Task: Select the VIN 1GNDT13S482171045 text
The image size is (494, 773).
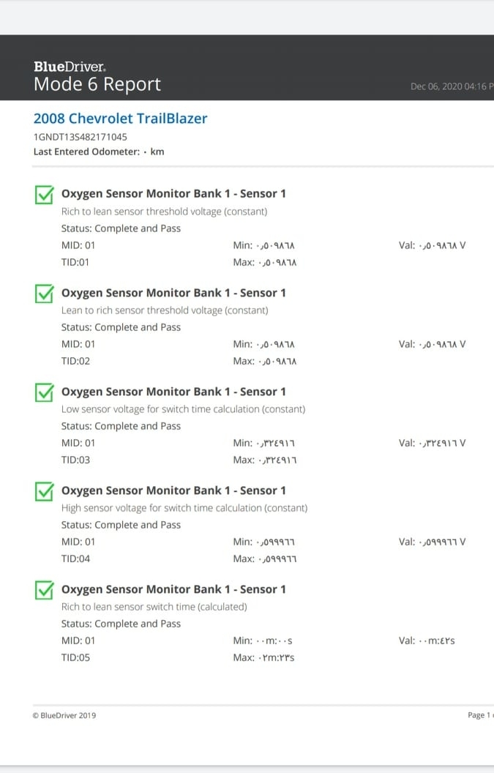Action: (81, 137)
